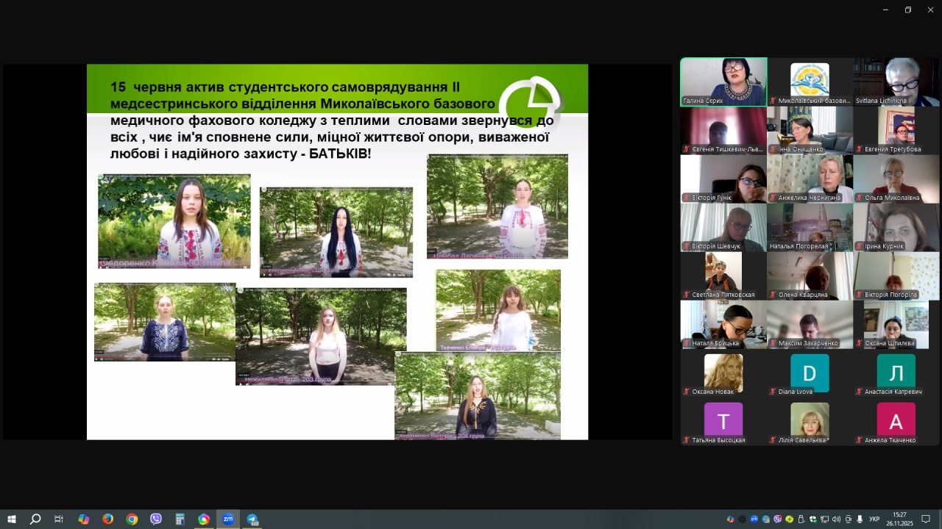Launch Telegram from the taskbar
Viewport: 942px width, 529px height.
(252, 519)
